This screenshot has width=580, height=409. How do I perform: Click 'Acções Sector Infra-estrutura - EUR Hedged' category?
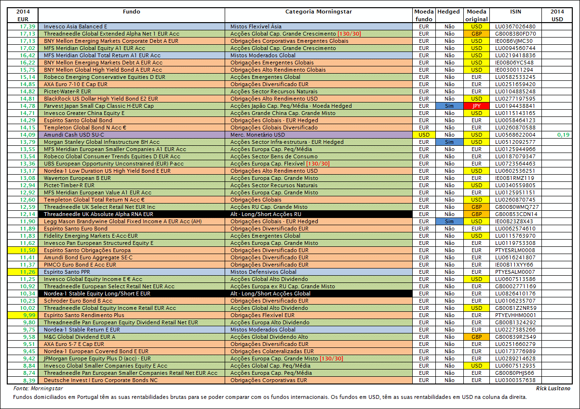(x=319, y=142)
